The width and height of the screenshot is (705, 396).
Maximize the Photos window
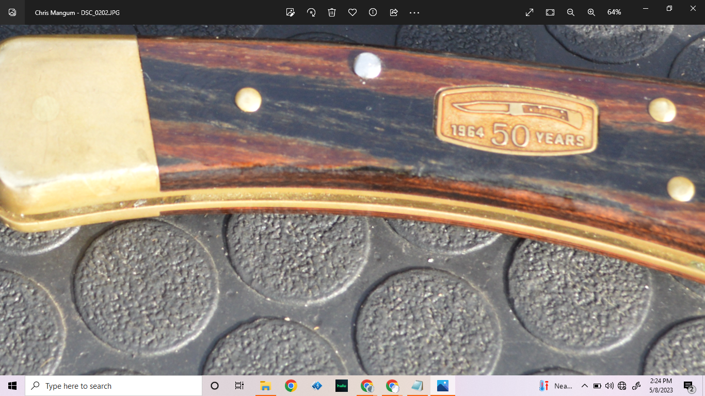tap(669, 8)
